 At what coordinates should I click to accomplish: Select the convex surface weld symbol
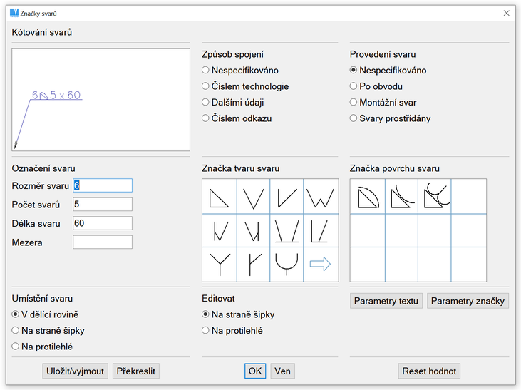click(367, 196)
